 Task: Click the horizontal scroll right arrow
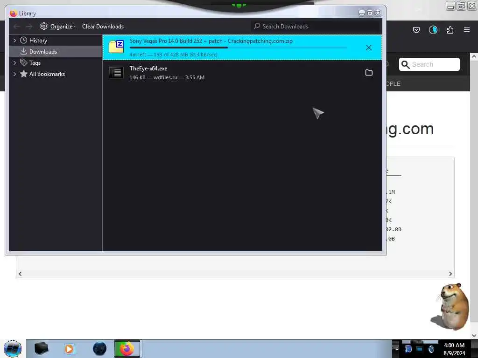[450, 274]
